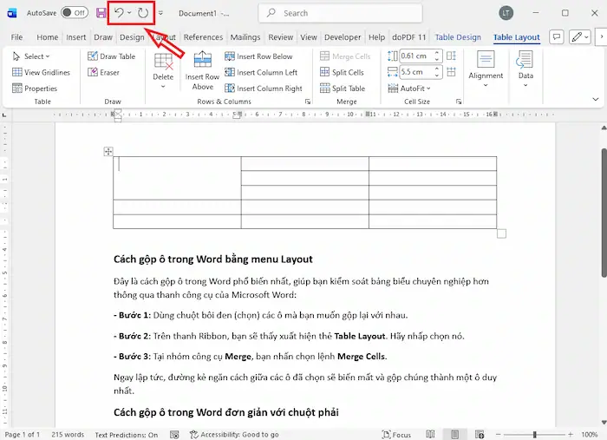Switch to Read Mode view icon
607x440 pixels.
430,435
